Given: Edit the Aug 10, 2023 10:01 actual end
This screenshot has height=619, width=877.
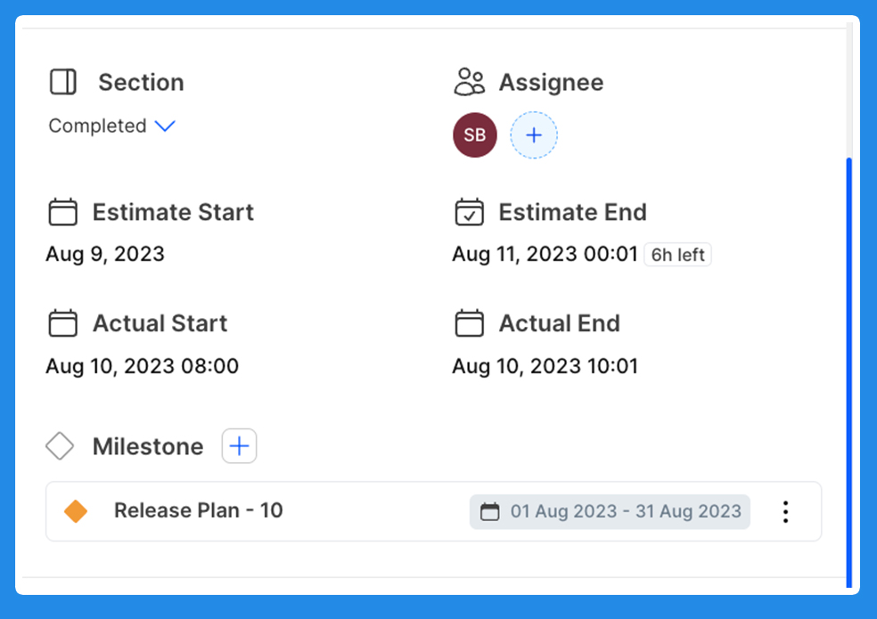Looking at the screenshot, I should point(545,366).
